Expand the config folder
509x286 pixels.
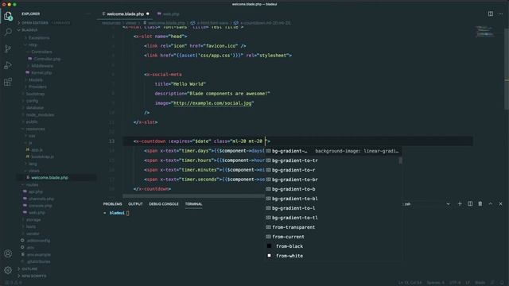coord(32,101)
